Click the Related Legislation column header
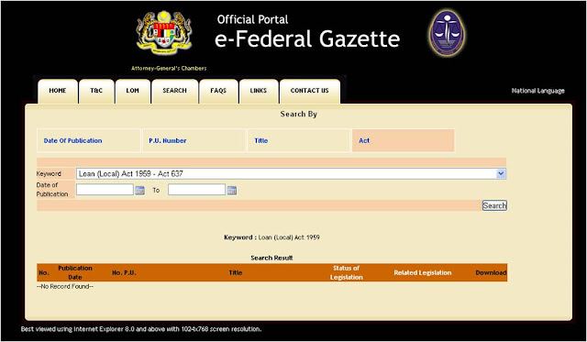 tap(423, 273)
